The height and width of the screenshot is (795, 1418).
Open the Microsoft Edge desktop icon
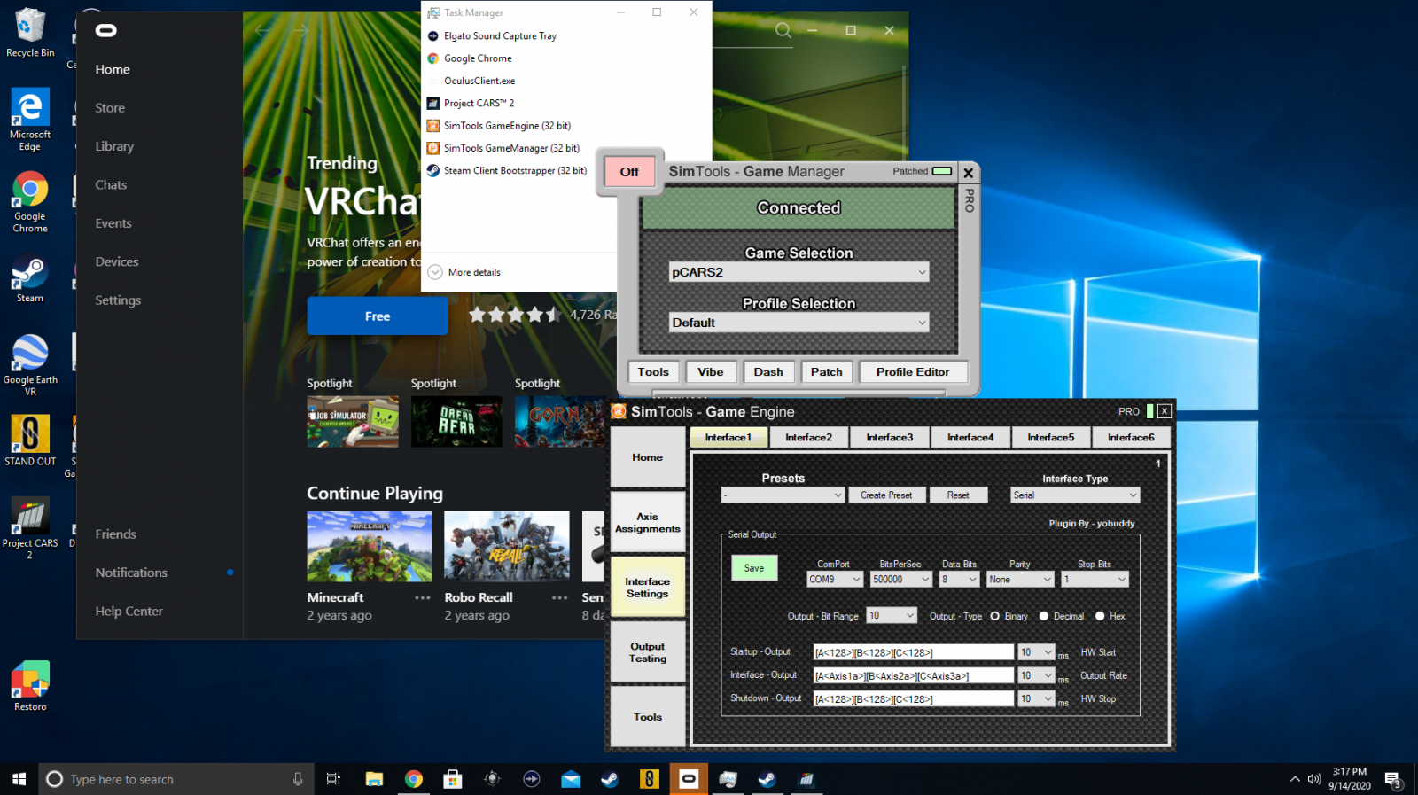pos(30,120)
